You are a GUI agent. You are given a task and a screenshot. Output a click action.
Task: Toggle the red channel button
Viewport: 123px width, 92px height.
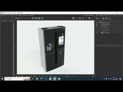tap(33, 18)
